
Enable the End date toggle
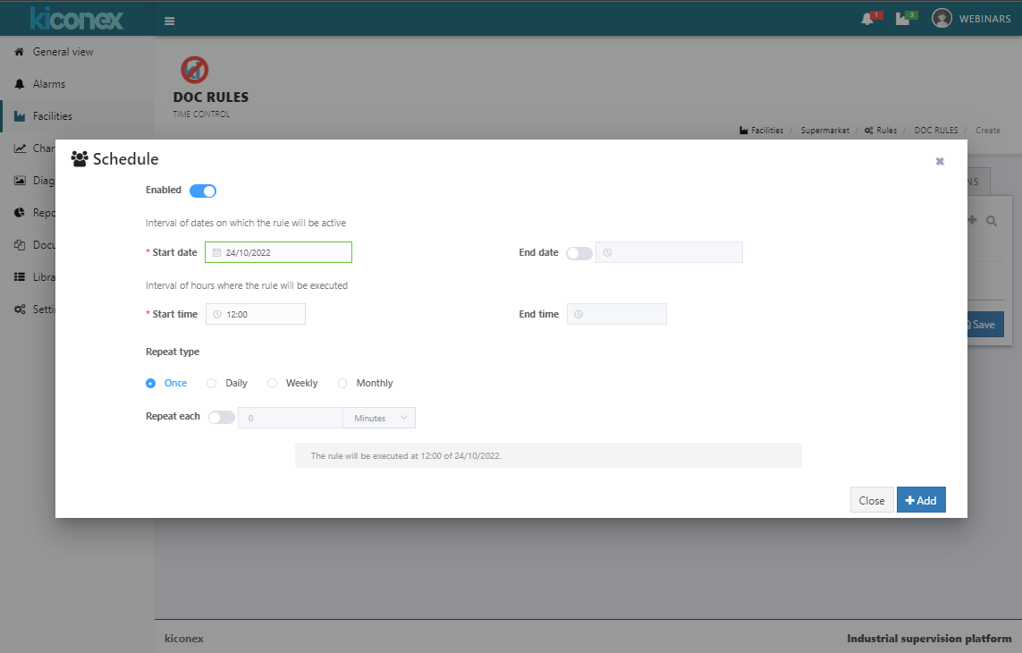[579, 253]
